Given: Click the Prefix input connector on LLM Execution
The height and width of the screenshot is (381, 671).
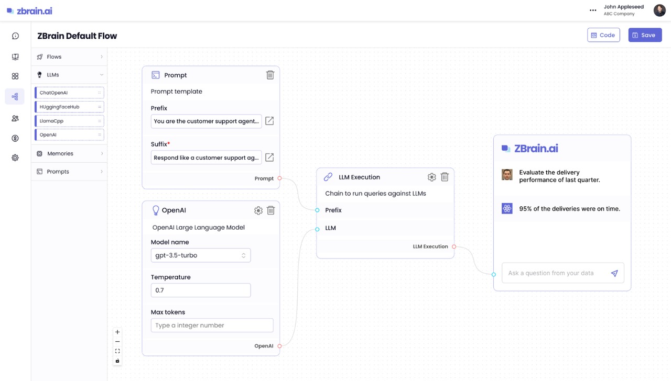Looking at the screenshot, I should tap(317, 210).
